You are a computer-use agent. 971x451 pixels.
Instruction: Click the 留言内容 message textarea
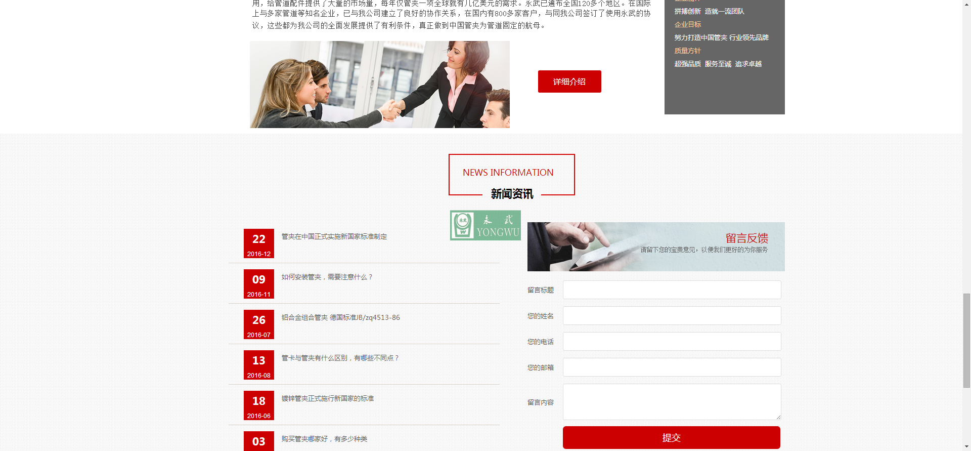(672, 402)
